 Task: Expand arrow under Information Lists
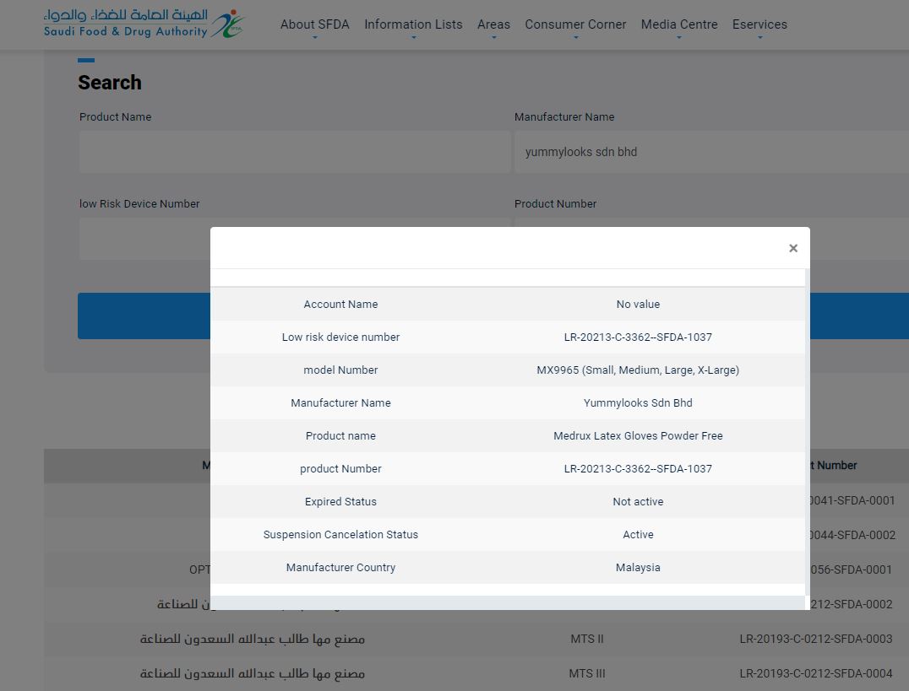413,38
